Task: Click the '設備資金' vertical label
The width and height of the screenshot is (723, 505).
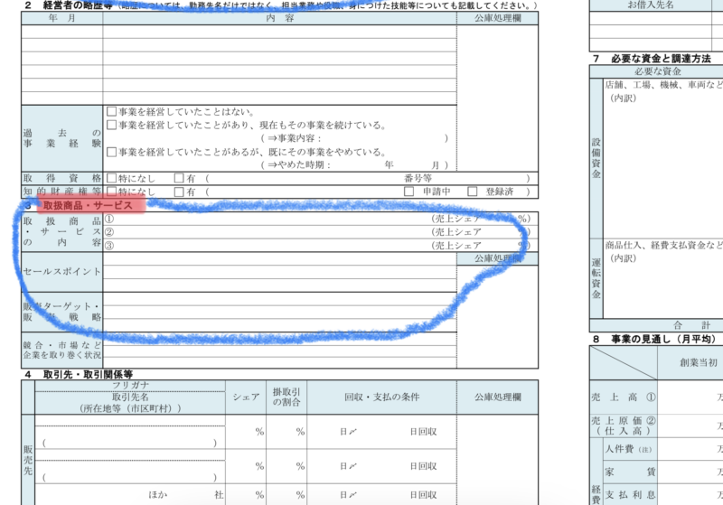Action: (x=596, y=158)
